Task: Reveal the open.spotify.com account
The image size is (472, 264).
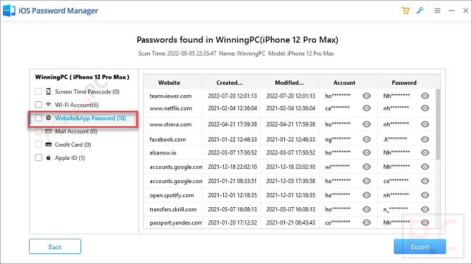Action: click(x=367, y=195)
